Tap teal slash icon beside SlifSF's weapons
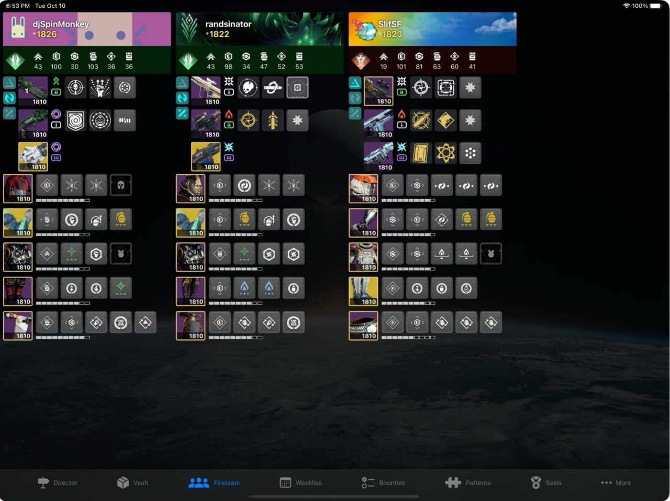The image size is (670, 501). coord(355,113)
